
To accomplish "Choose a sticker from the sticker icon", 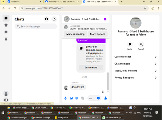I will pos(77,98).
